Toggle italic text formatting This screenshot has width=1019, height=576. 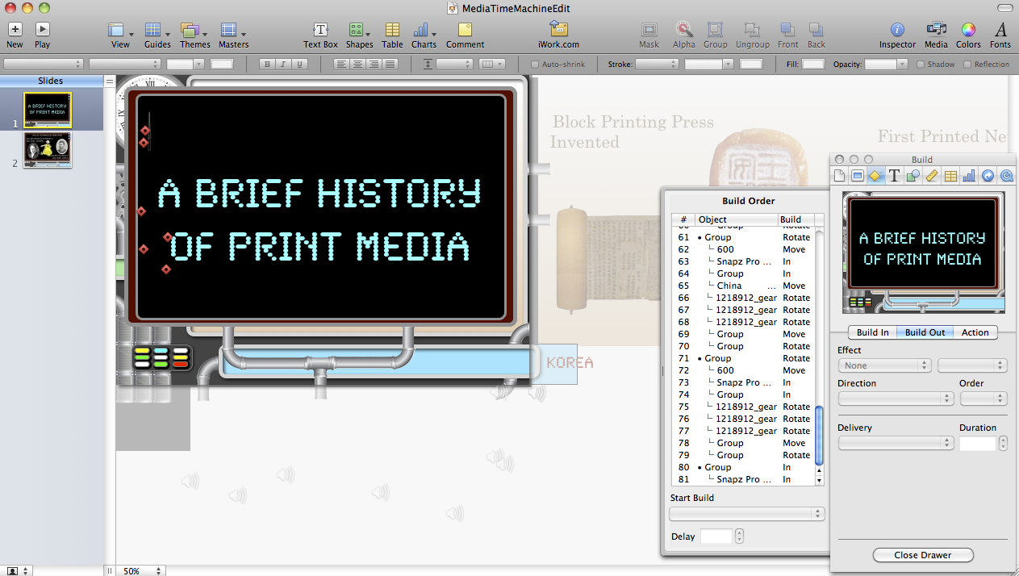point(282,65)
